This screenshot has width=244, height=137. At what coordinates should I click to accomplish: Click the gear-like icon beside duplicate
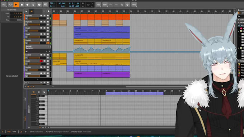pyautogui.click(x=127, y=5)
